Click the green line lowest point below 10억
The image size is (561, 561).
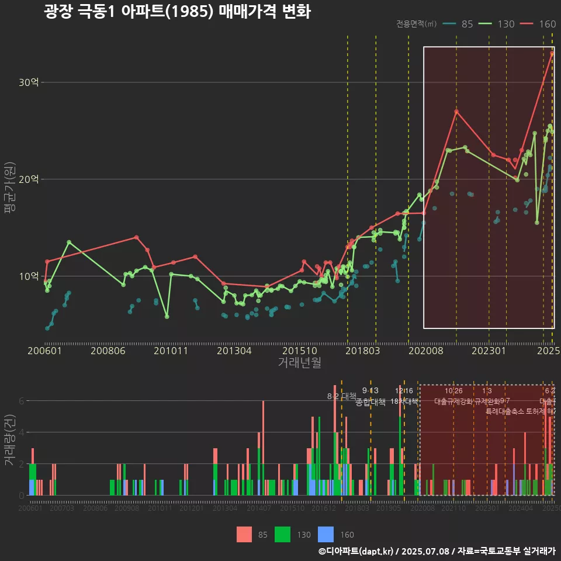click(167, 317)
